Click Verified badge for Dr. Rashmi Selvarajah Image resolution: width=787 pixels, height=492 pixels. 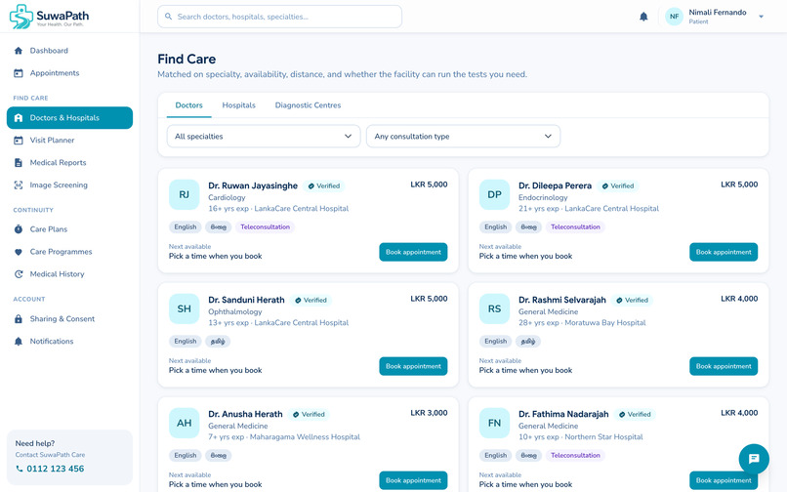[x=633, y=301]
